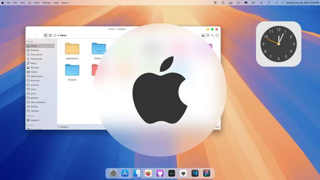320x180 pixels.
Task: Open keyboard icon in system tray
Action: pos(231,3)
